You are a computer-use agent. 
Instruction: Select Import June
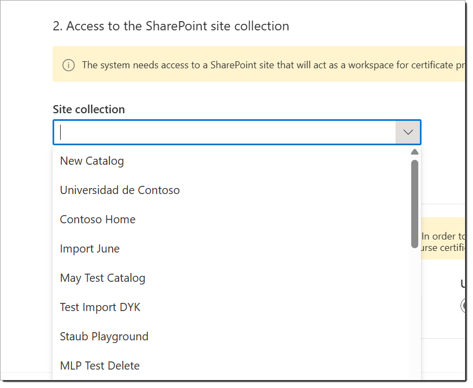click(x=89, y=248)
